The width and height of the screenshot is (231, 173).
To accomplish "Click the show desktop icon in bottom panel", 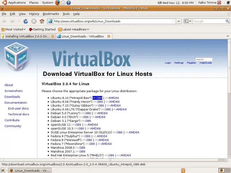I will (x=3, y=170).
